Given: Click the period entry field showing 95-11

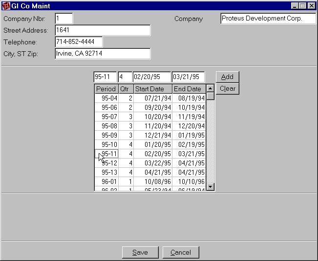Looking at the screenshot, I should (105, 77).
